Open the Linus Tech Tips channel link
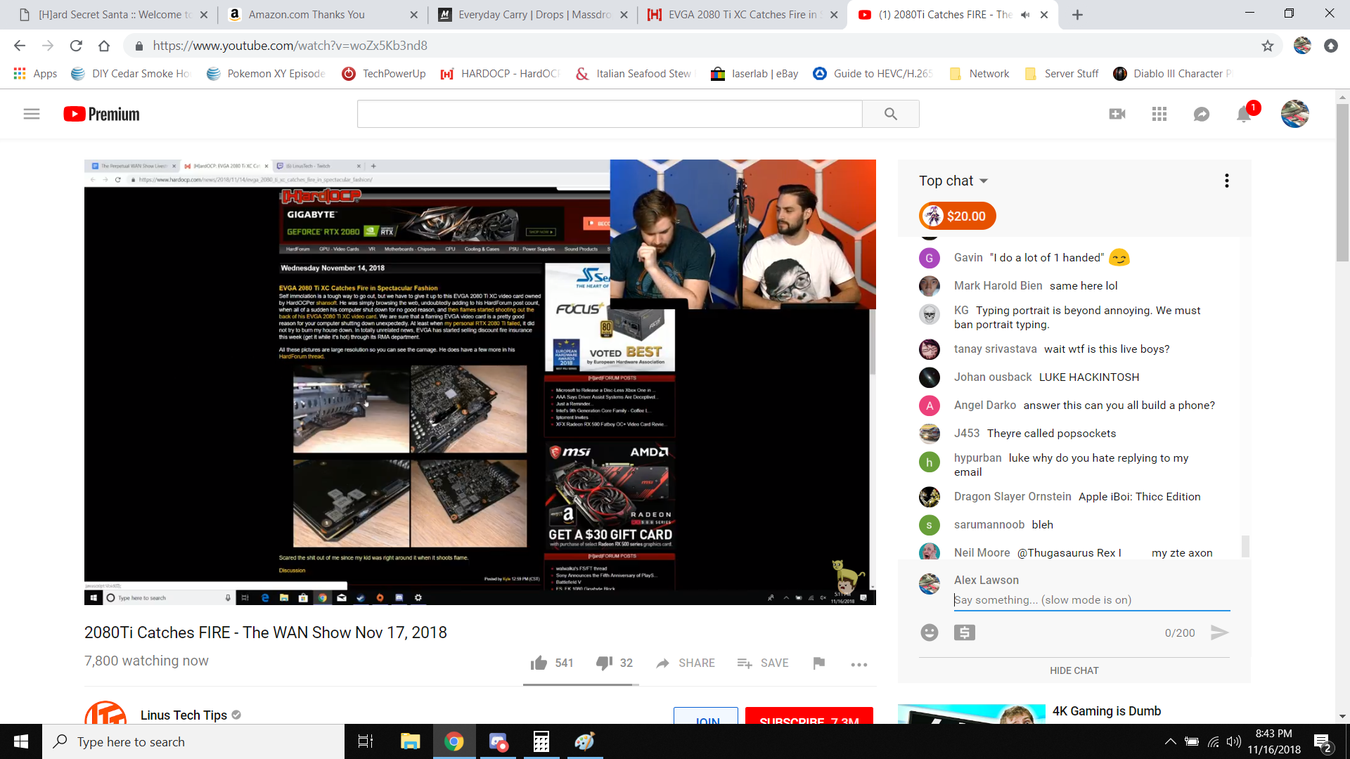 coord(184,715)
